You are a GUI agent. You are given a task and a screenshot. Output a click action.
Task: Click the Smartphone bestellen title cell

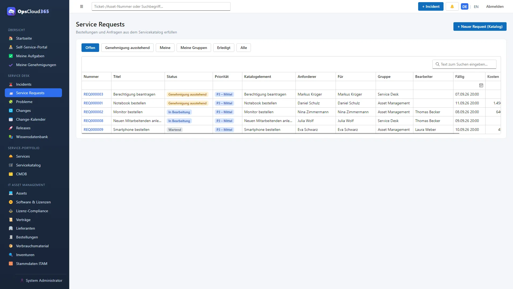[138, 130]
